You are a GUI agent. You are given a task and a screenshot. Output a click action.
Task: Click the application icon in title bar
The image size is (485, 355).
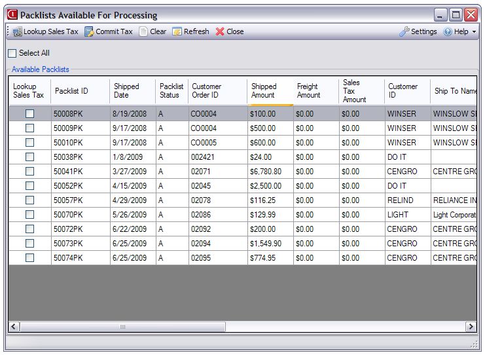12,14
